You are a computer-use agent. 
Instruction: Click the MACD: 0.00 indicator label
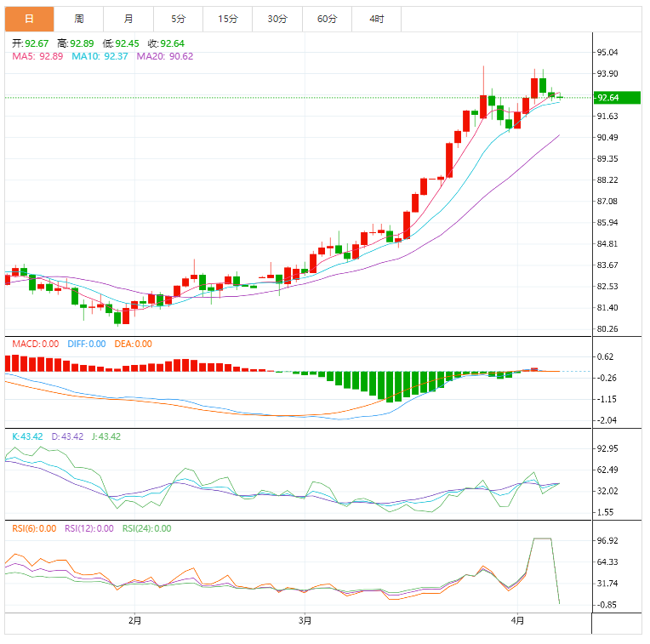pyautogui.click(x=36, y=344)
